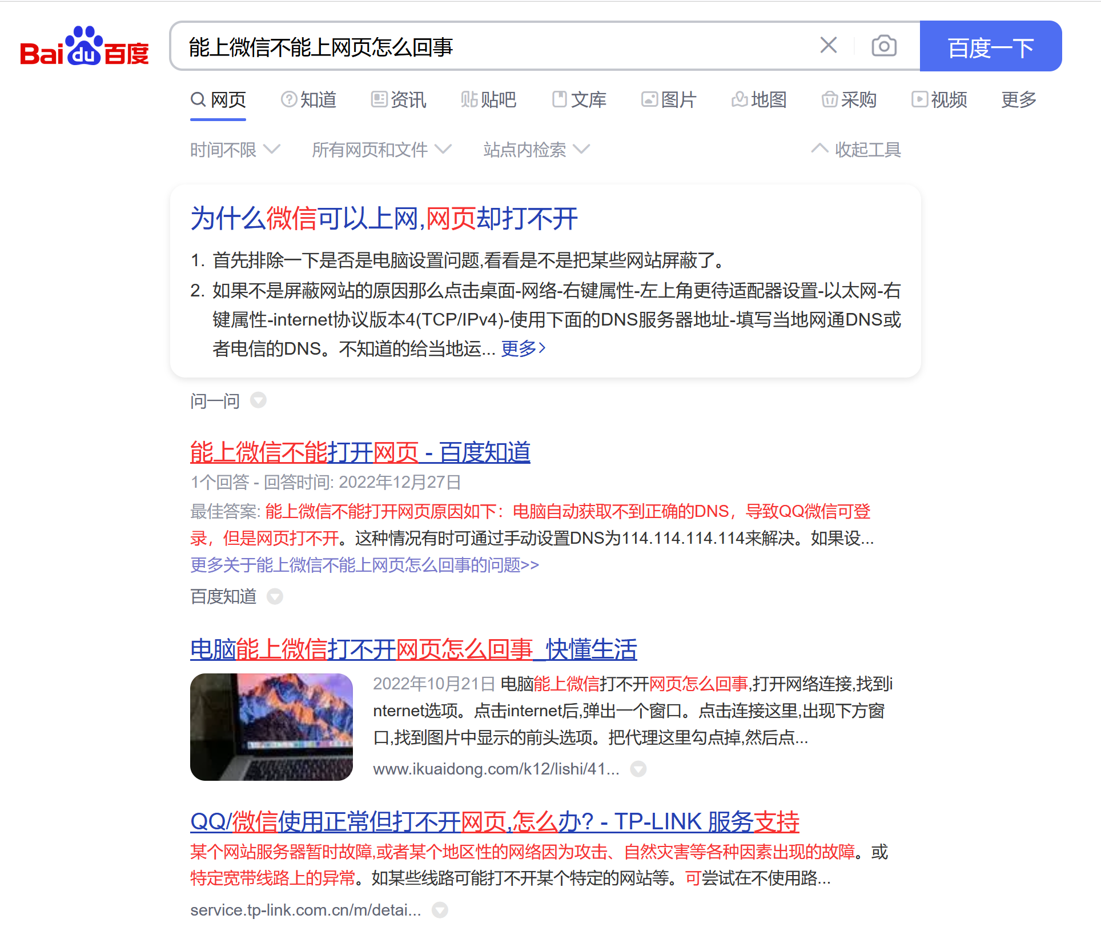Switch to the 视频 tab
Image resolution: width=1101 pixels, height=935 pixels.
(939, 100)
